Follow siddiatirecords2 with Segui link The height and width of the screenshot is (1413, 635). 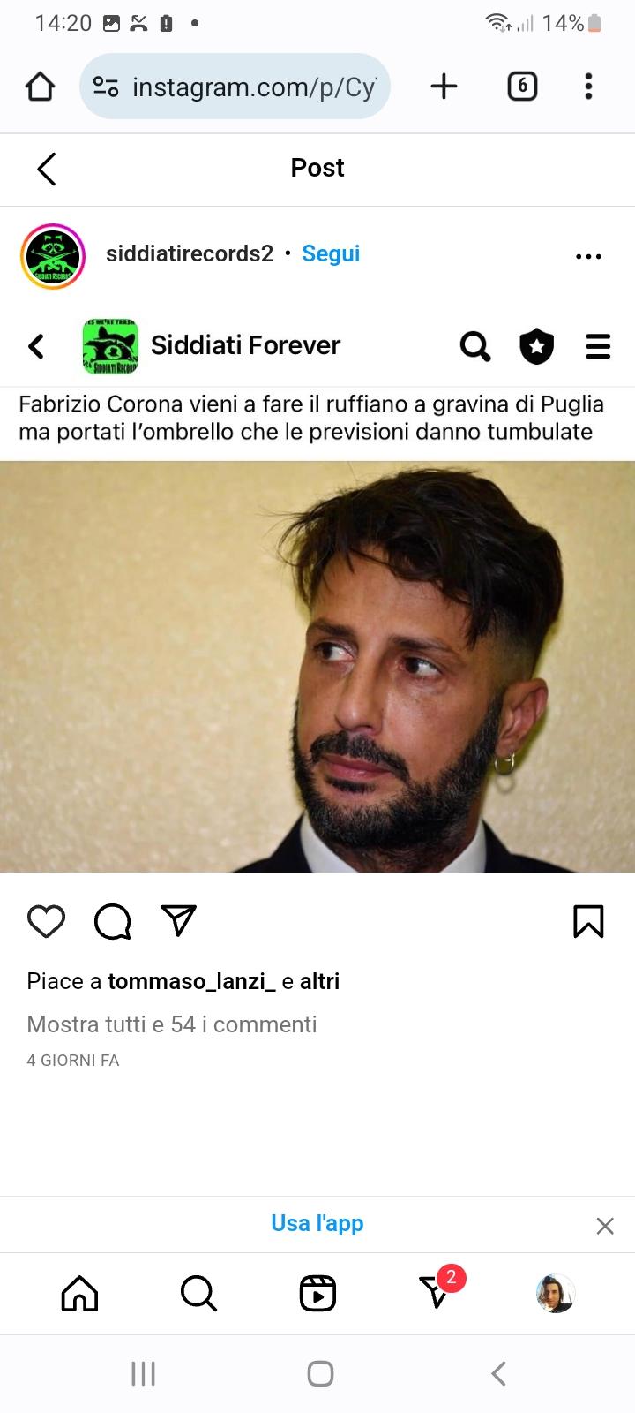pyautogui.click(x=331, y=253)
